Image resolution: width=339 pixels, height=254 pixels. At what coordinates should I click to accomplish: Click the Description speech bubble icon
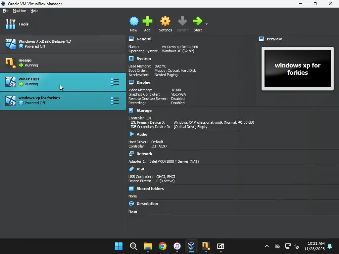(x=131, y=204)
